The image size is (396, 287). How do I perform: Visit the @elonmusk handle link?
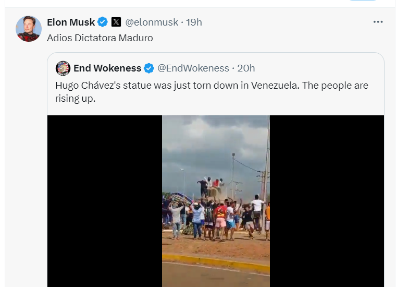tap(151, 22)
